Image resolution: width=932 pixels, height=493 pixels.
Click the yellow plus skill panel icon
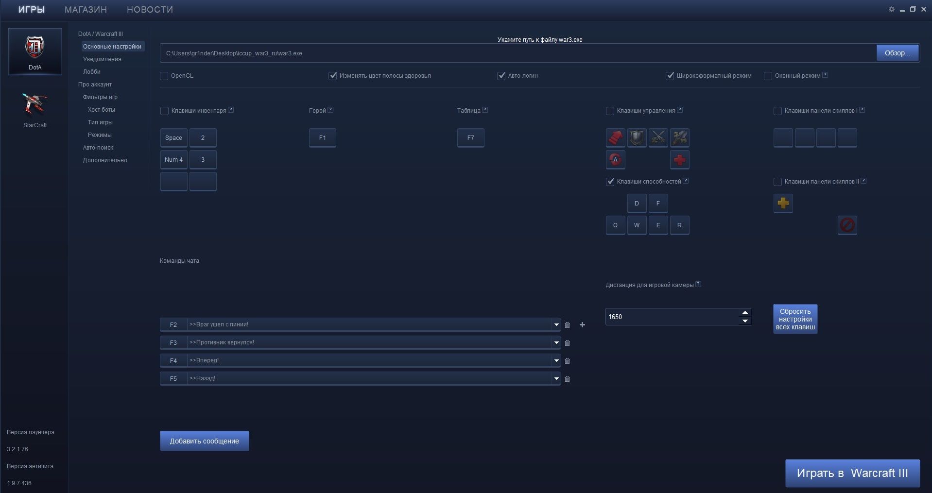(x=783, y=204)
